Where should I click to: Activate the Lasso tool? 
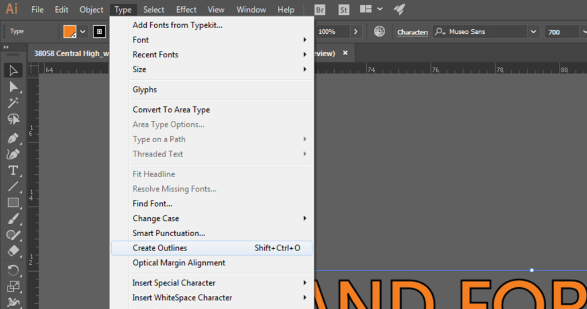coord(13,119)
